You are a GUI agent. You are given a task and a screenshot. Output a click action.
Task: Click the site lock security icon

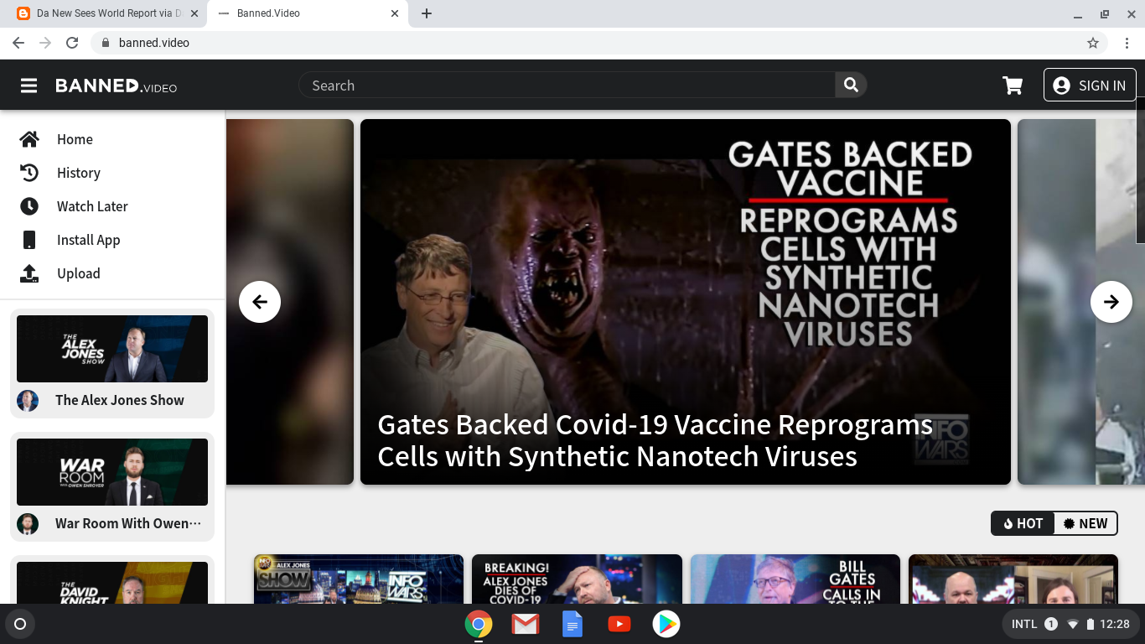coord(105,43)
